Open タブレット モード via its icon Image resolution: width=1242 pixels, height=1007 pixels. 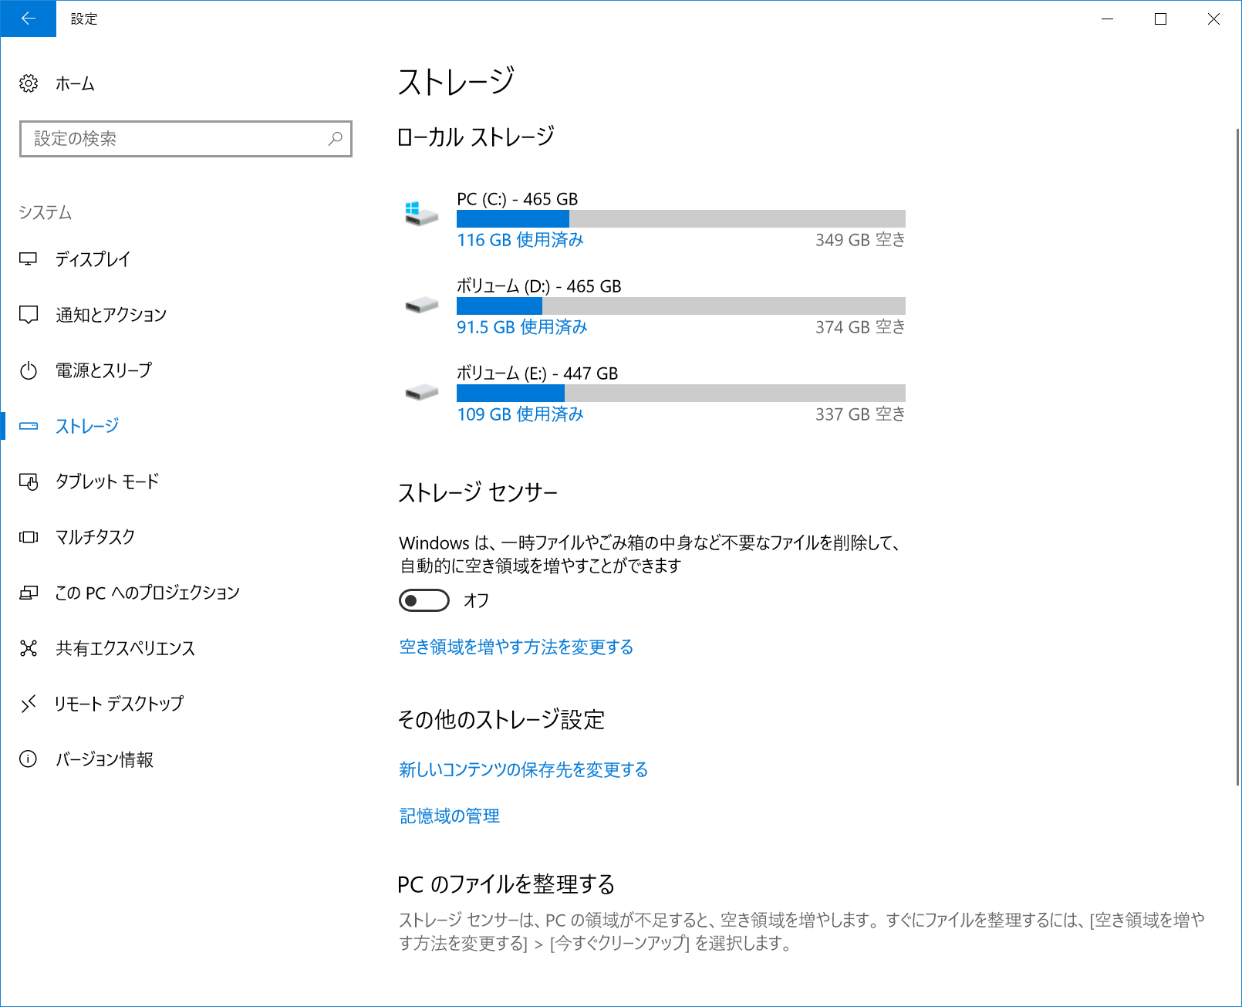[x=29, y=481]
